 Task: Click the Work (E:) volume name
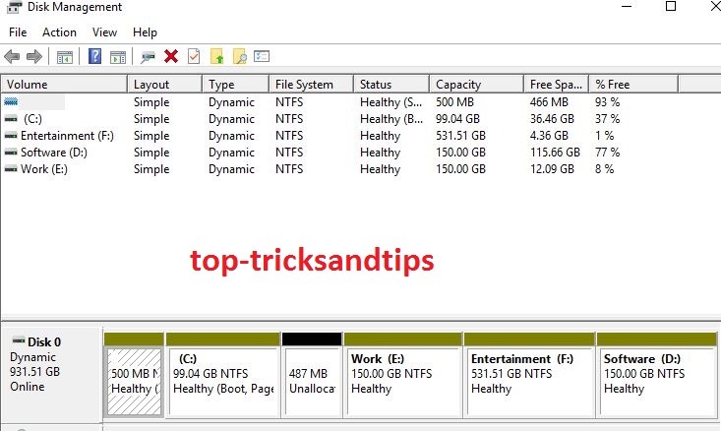44,169
